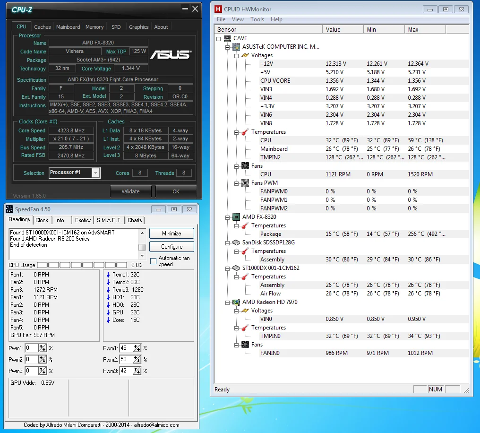Viewport: 480px width, 433px height.
Task: Click the blue arrow beside Core 15C reading
Action: (108, 320)
